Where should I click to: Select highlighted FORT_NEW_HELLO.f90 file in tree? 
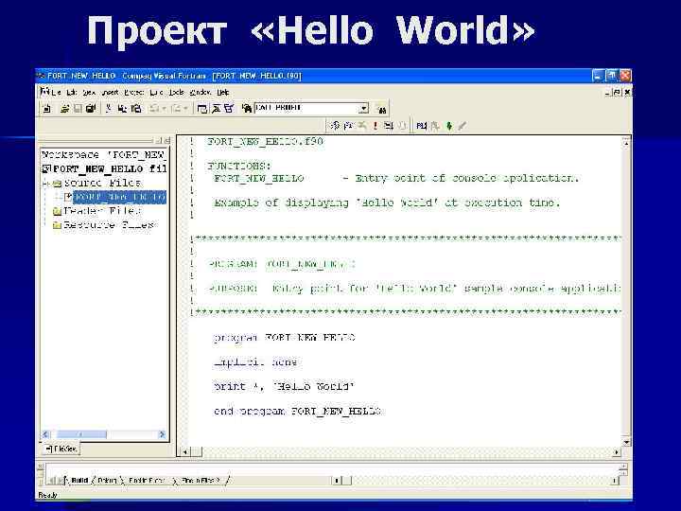tap(119, 197)
